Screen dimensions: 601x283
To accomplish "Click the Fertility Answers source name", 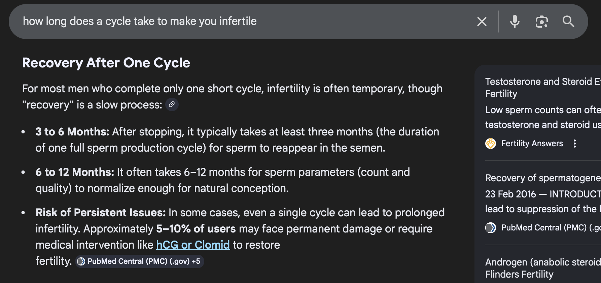I will click(532, 144).
